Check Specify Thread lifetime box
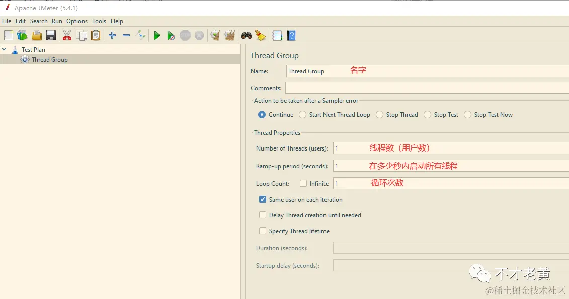Image resolution: width=569 pixels, height=299 pixels. 263,231
